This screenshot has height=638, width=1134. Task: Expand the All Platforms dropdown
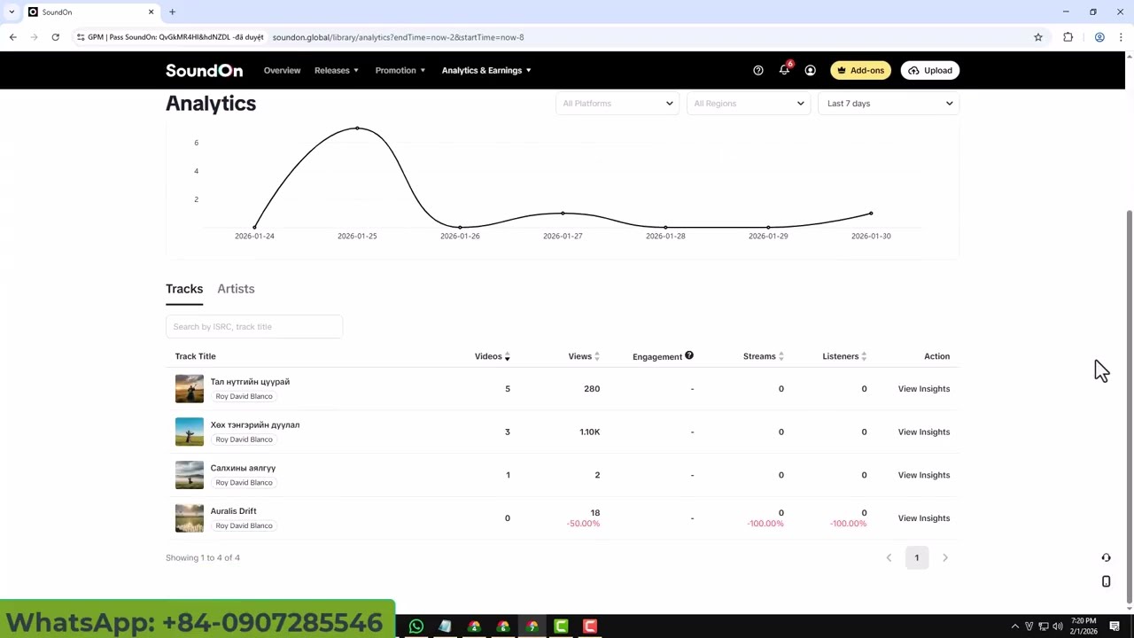(x=617, y=104)
